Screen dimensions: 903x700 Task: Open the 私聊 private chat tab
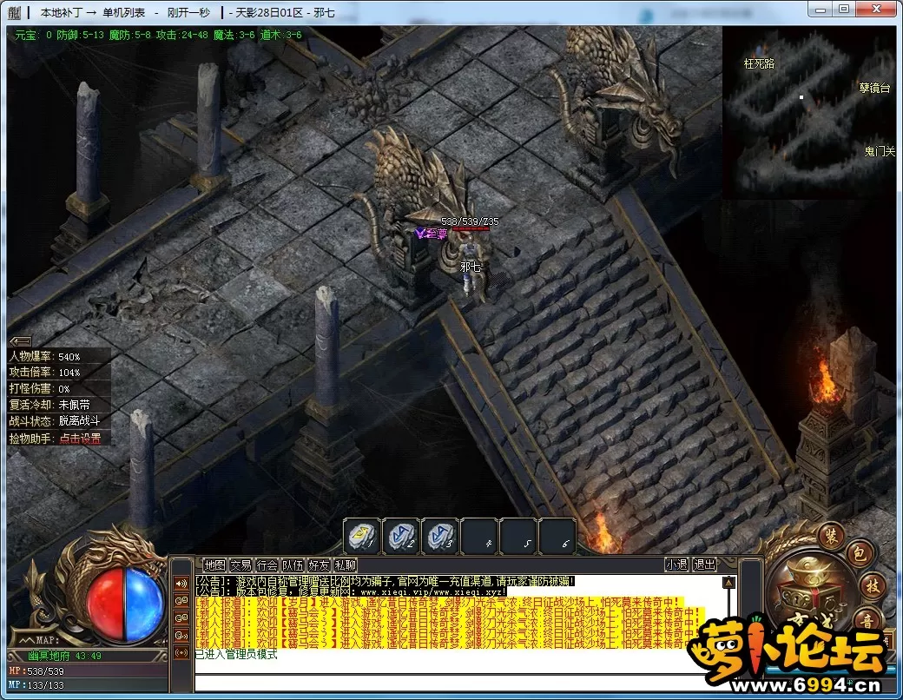tap(345, 565)
